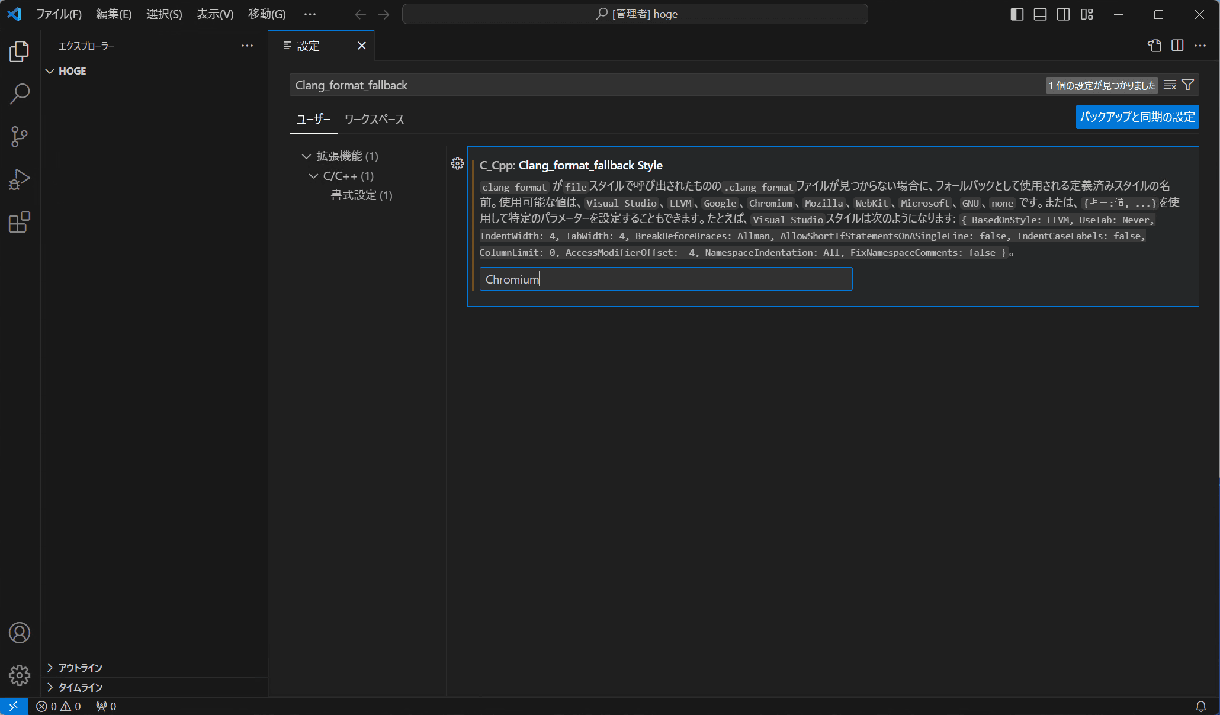Open the 表示(V) menu
Screen dimensions: 1220x715
pyautogui.click(x=215, y=14)
